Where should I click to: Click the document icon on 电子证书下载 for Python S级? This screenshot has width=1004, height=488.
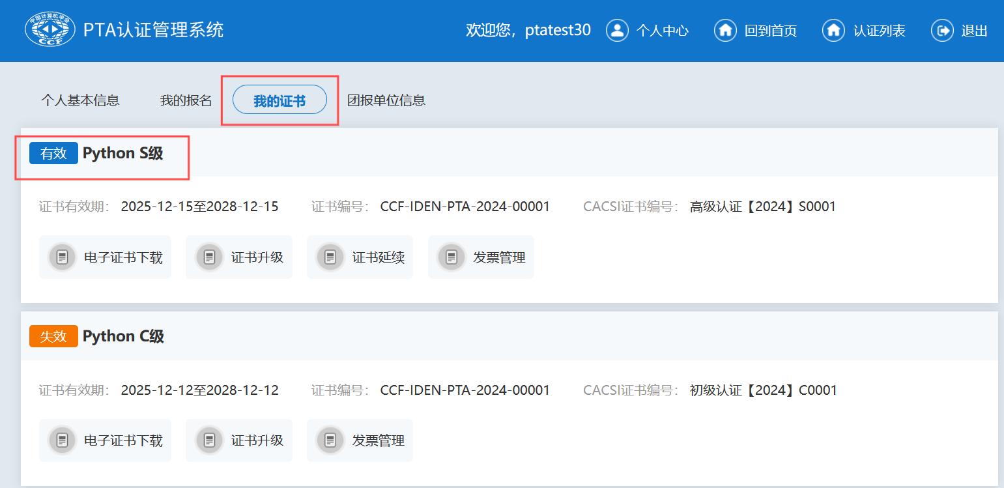coord(62,257)
